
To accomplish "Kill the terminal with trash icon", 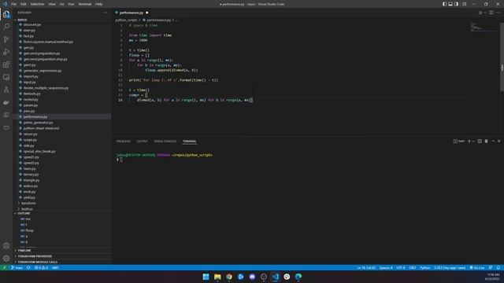I will 487,141.
